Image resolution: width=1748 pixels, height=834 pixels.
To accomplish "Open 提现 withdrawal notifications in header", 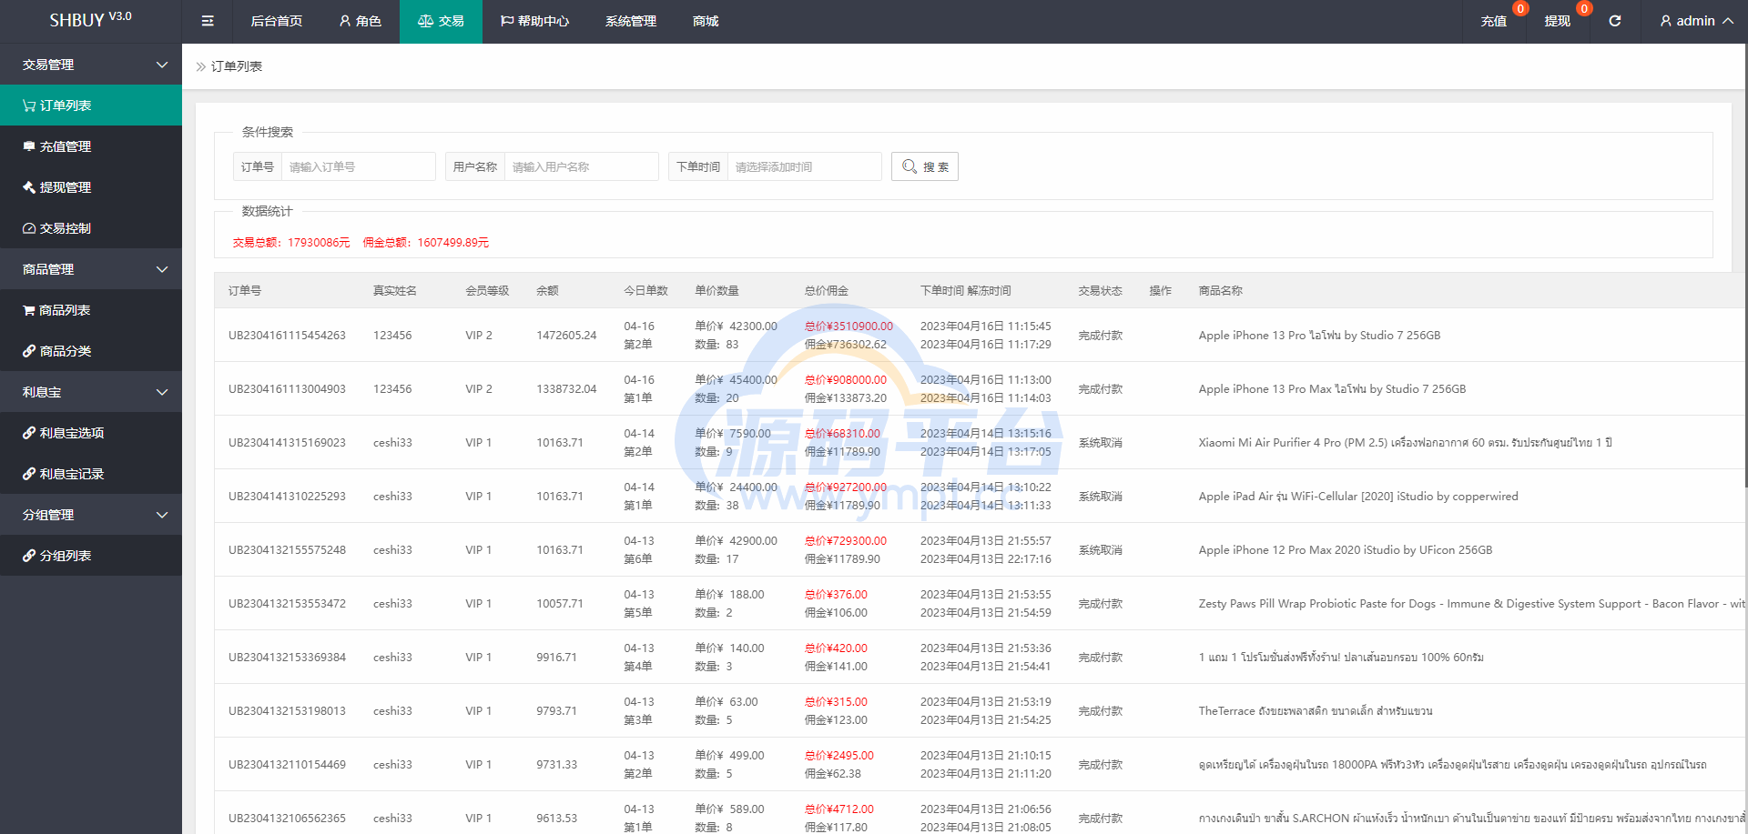I will pyautogui.click(x=1557, y=21).
